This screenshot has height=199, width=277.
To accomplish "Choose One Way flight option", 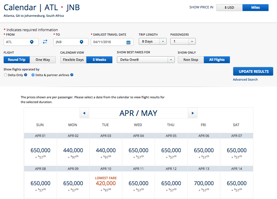I will (x=43, y=60).
